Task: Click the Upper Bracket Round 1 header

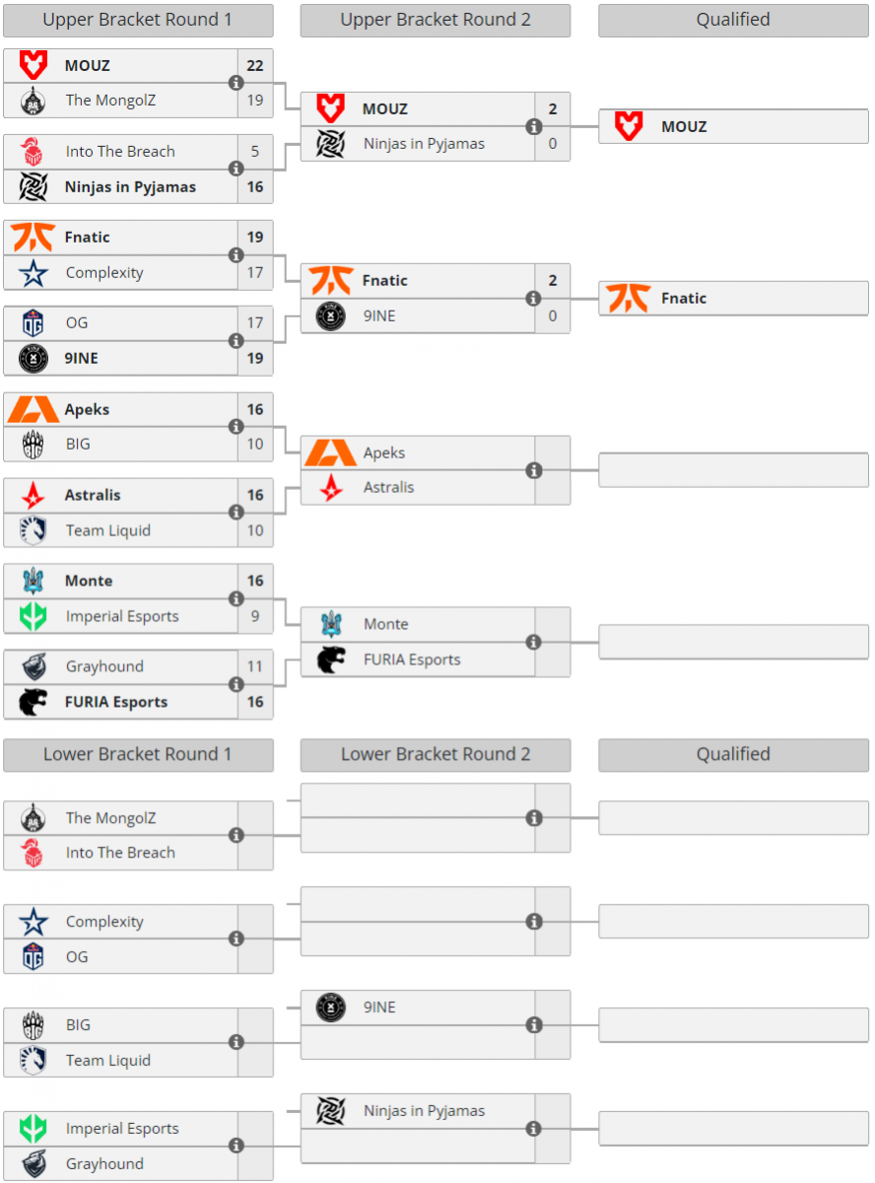Action: pos(138,20)
